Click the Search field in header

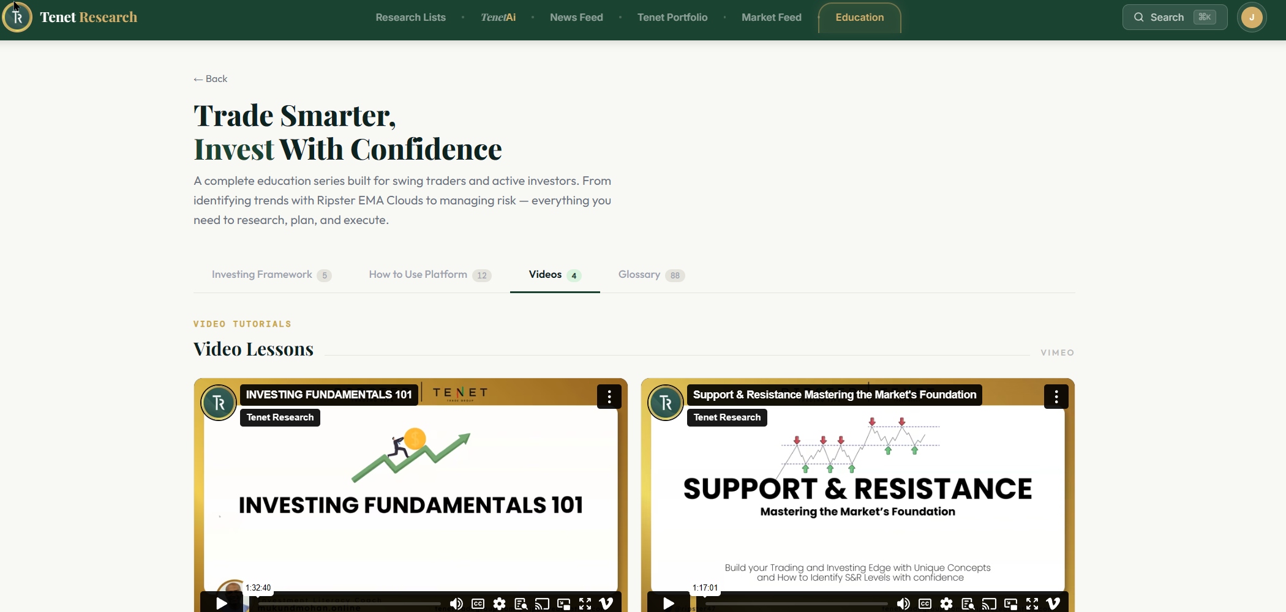point(1175,17)
